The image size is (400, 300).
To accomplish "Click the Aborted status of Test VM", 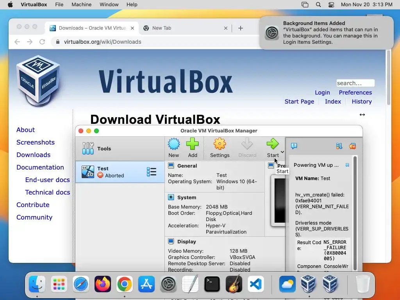I will [x=111, y=175].
